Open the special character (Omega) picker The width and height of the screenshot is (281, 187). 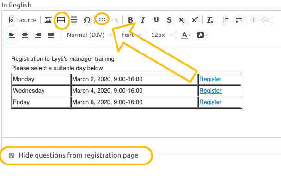[x=87, y=20]
